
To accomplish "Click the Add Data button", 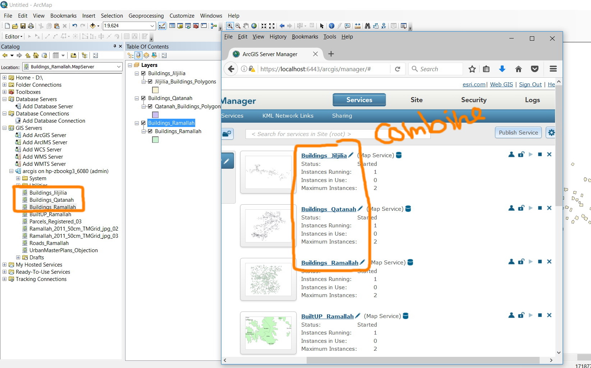I will 93,26.
